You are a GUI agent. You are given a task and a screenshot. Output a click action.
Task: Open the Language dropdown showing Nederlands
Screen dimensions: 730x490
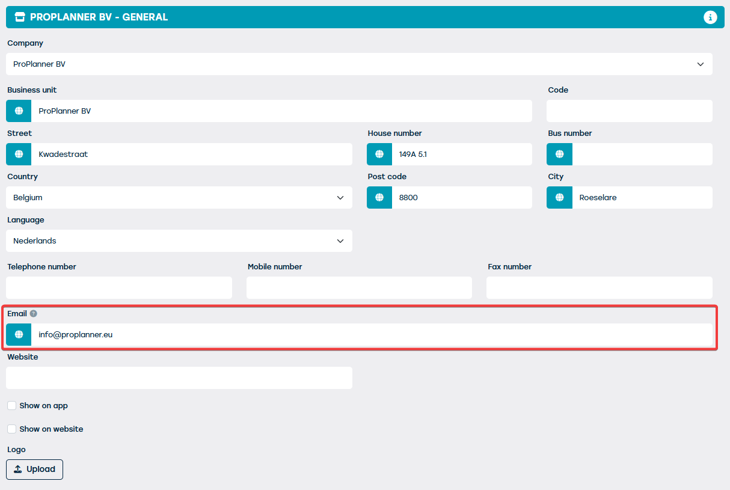pos(179,241)
